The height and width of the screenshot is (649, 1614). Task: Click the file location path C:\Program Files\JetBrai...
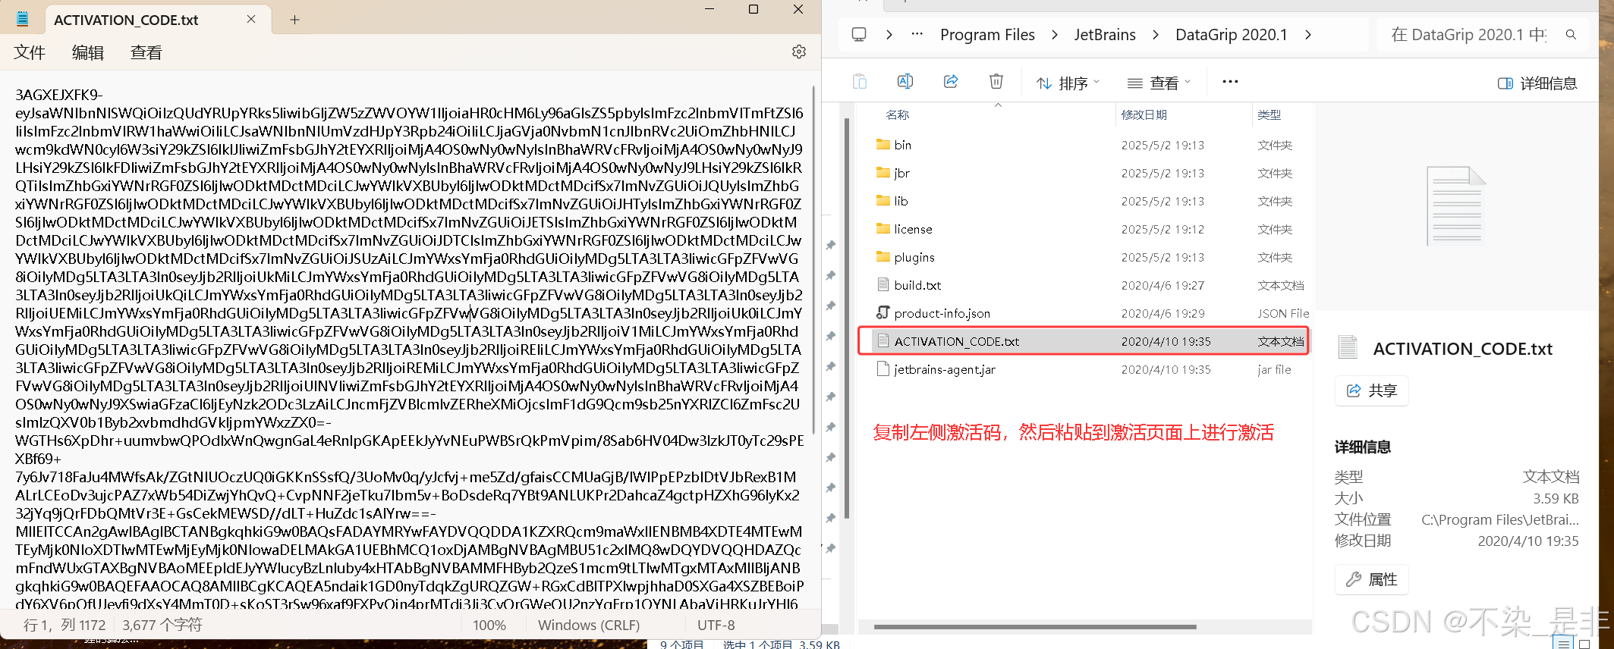[x=1499, y=519]
